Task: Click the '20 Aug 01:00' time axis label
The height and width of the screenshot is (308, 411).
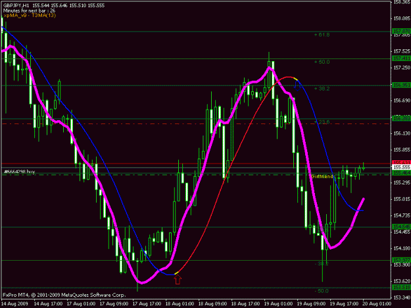Action: [377, 304]
